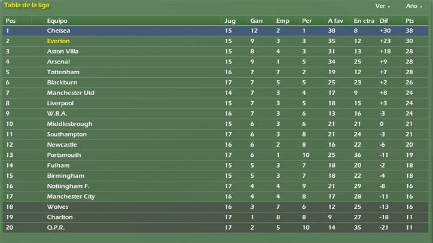This screenshot has height=243, width=433.
Task: Sort by the Equipo column header
Action: [x=57, y=21]
